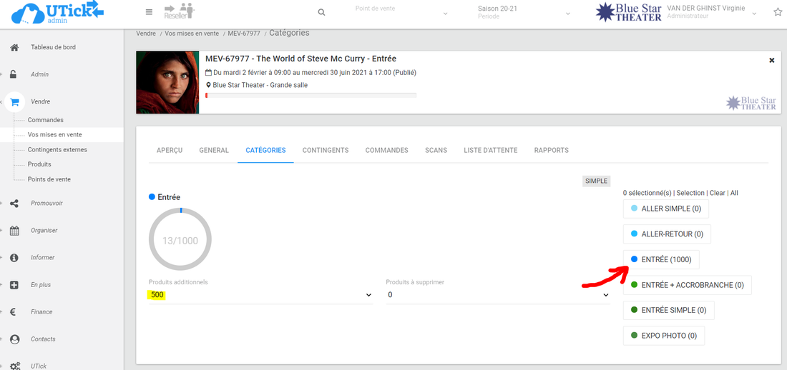Click the Clear selection link
Viewport: 787px width, 370px height.
coord(717,193)
